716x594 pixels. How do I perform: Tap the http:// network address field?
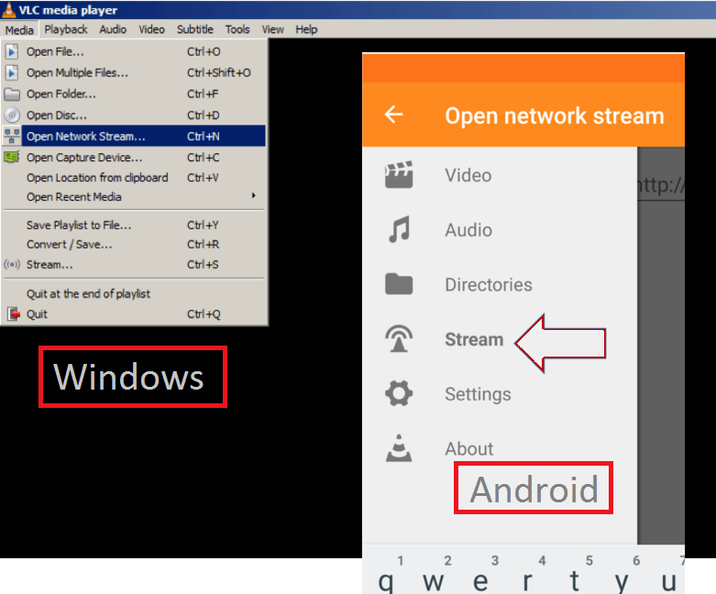[x=661, y=185]
